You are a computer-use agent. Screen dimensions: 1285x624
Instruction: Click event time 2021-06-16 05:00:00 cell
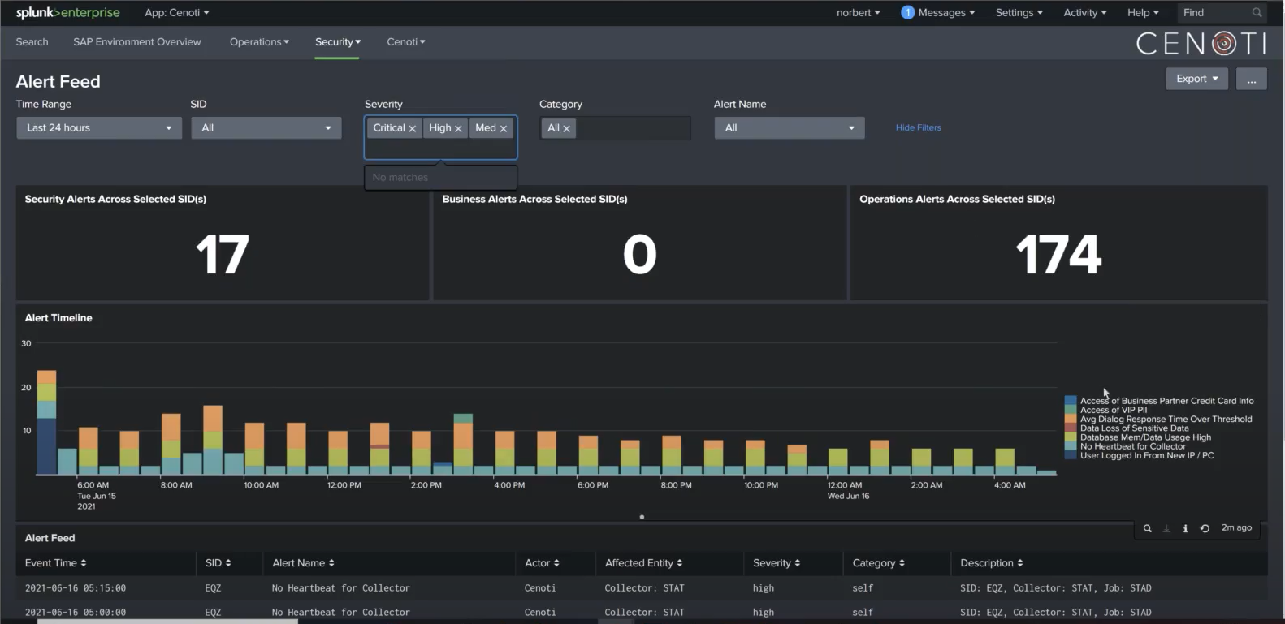(x=76, y=613)
